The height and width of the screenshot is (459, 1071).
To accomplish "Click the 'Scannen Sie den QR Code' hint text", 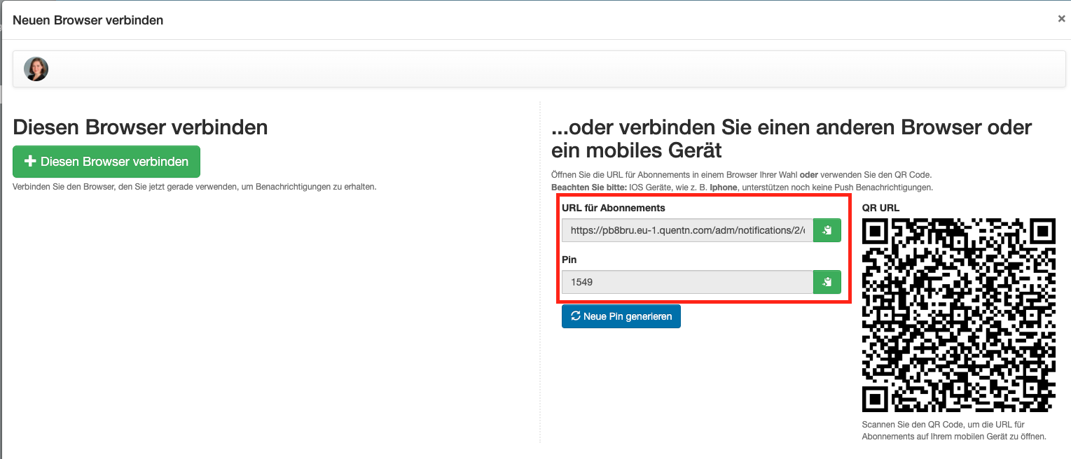I will click(954, 430).
